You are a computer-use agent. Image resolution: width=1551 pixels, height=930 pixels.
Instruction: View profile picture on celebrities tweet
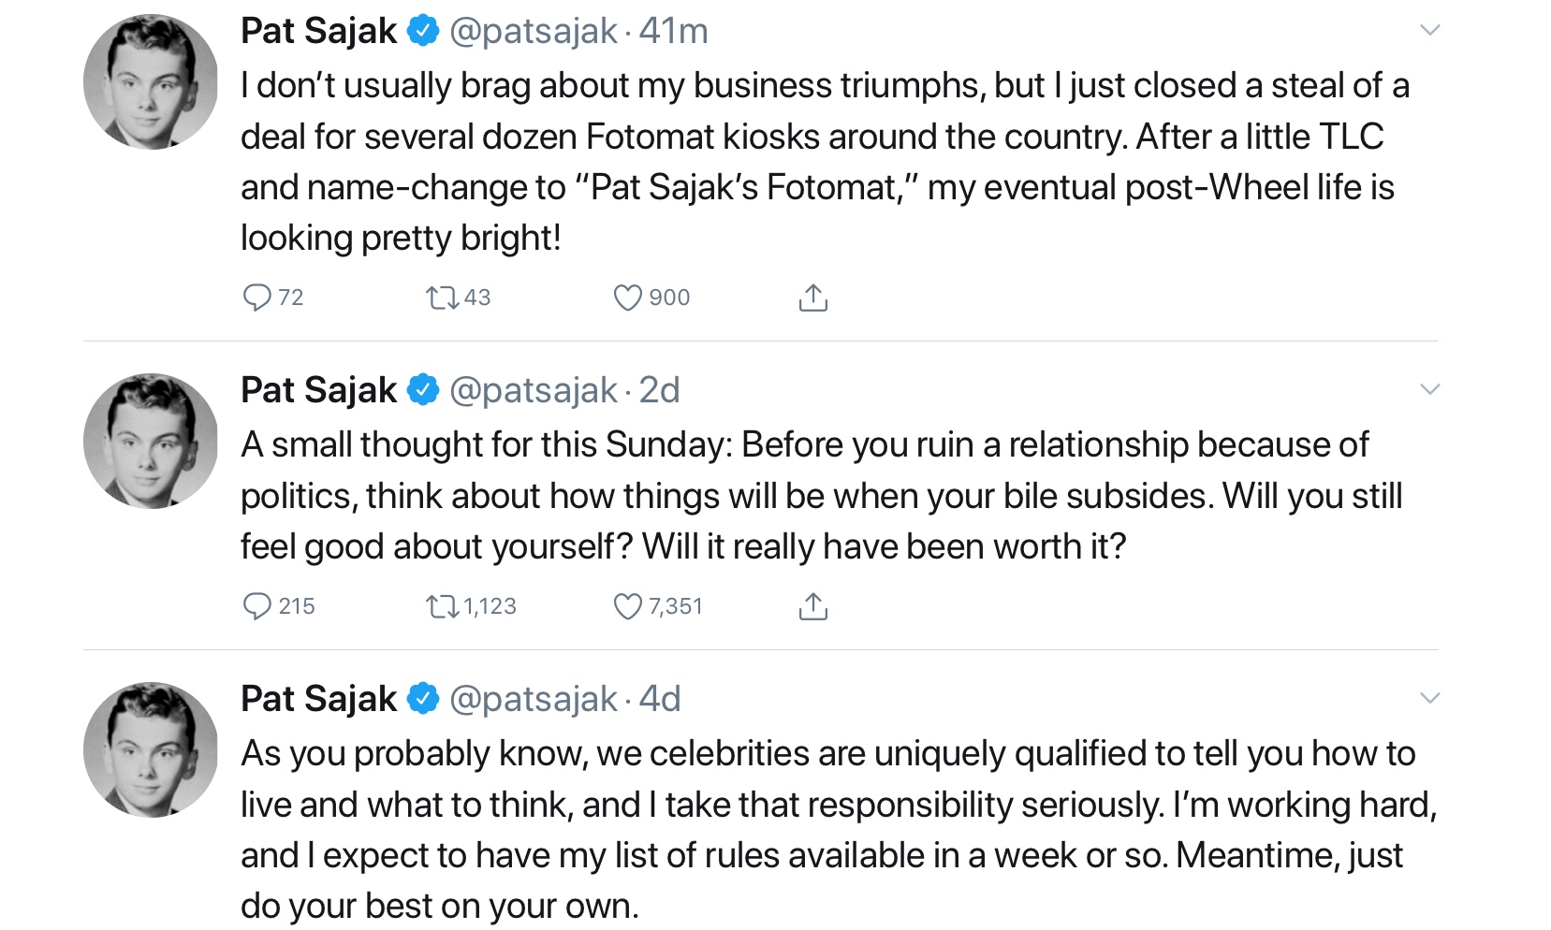click(x=151, y=749)
